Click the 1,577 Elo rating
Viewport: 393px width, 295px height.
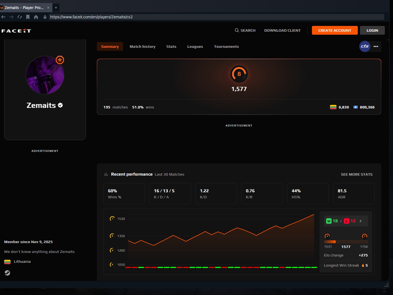pos(239,89)
